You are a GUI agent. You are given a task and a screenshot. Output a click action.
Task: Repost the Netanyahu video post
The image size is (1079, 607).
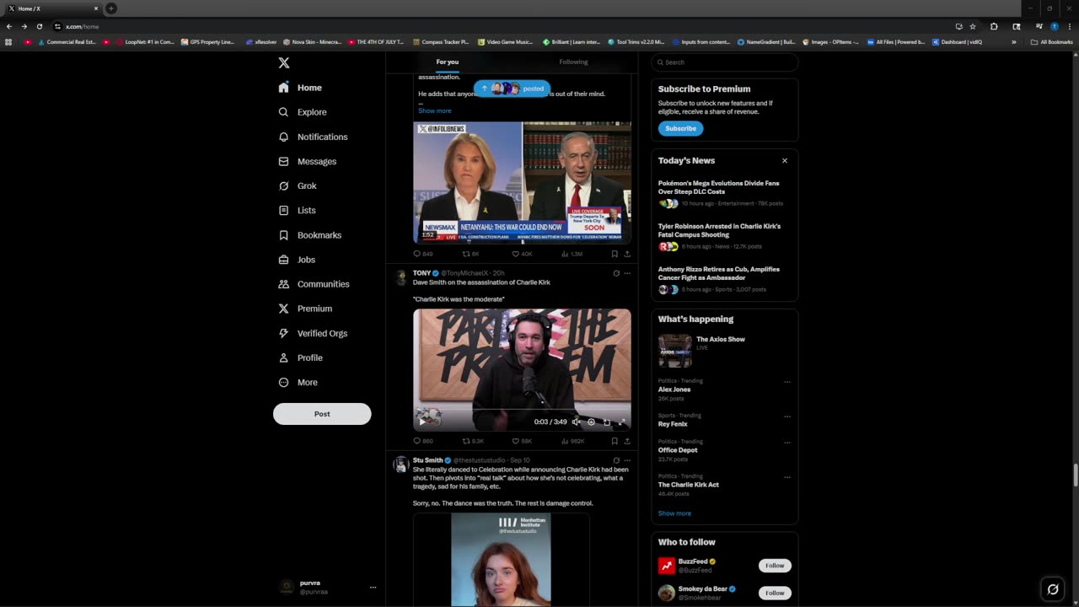point(471,254)
